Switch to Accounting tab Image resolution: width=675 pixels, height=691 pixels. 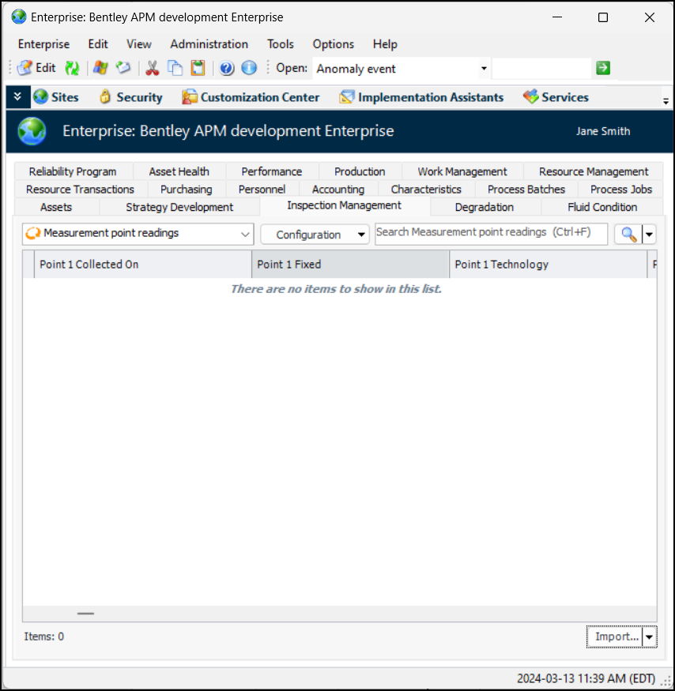[x=338, y=189]
